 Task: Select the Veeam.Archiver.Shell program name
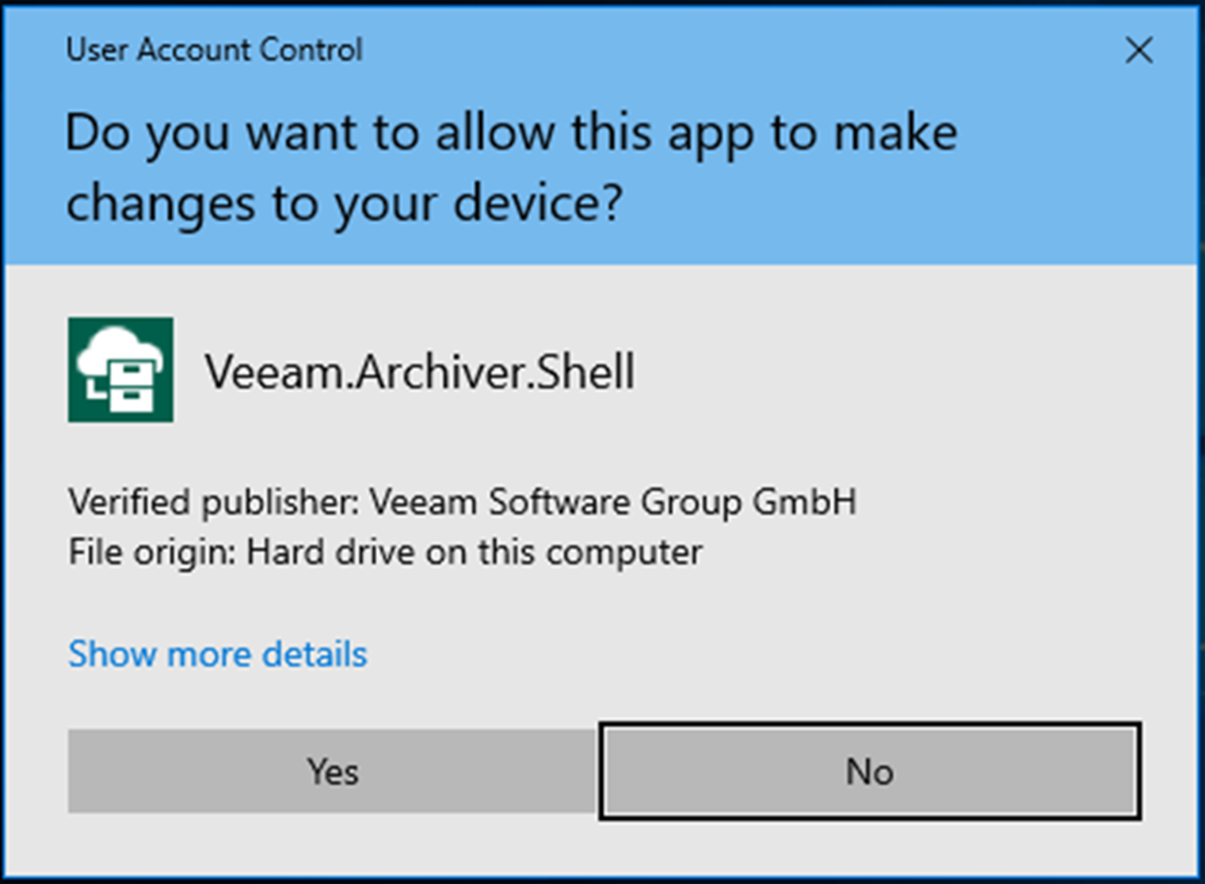click(420, 372)
